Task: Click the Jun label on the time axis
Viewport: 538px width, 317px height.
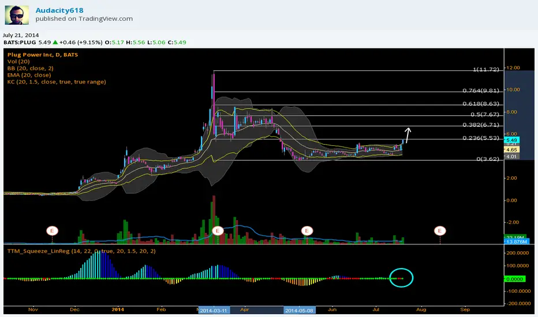Action: click(332, 310)
